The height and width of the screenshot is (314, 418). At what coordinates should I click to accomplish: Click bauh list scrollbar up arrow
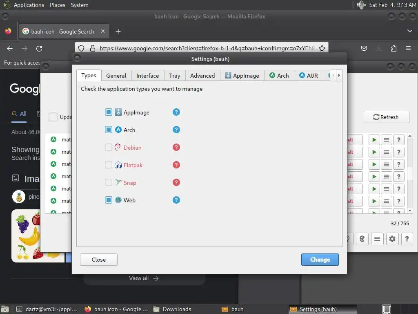coord(410,136)
